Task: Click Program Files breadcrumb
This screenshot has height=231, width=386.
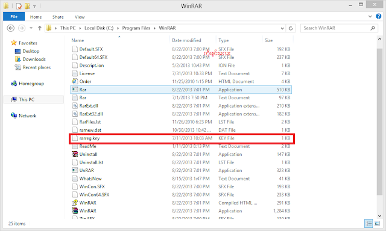Action: pyautogui.click(x=136, y=28)
